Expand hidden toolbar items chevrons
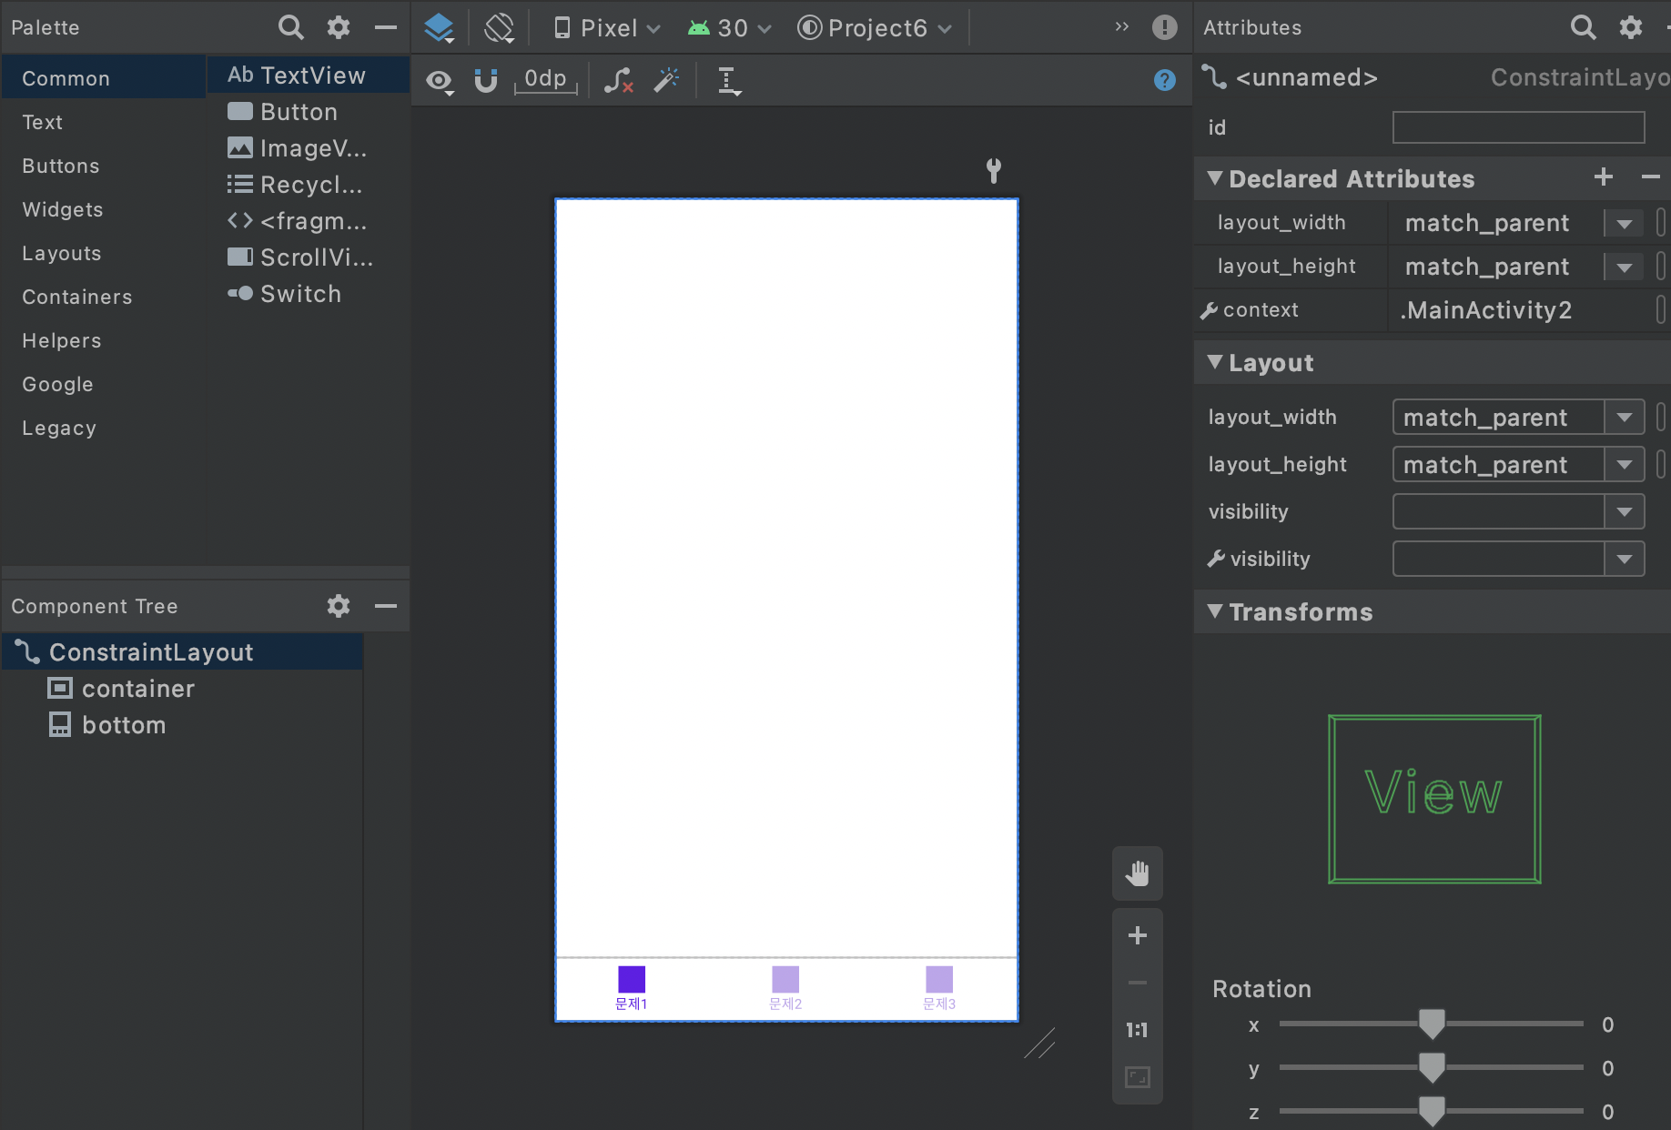 coord(1122,27)
